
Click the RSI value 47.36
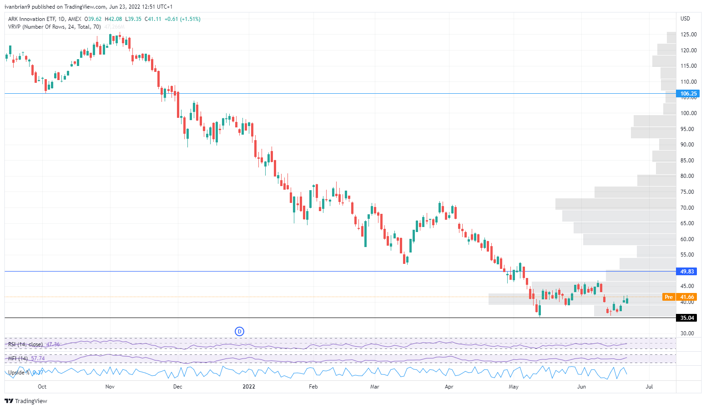click(x=53, y=344)
